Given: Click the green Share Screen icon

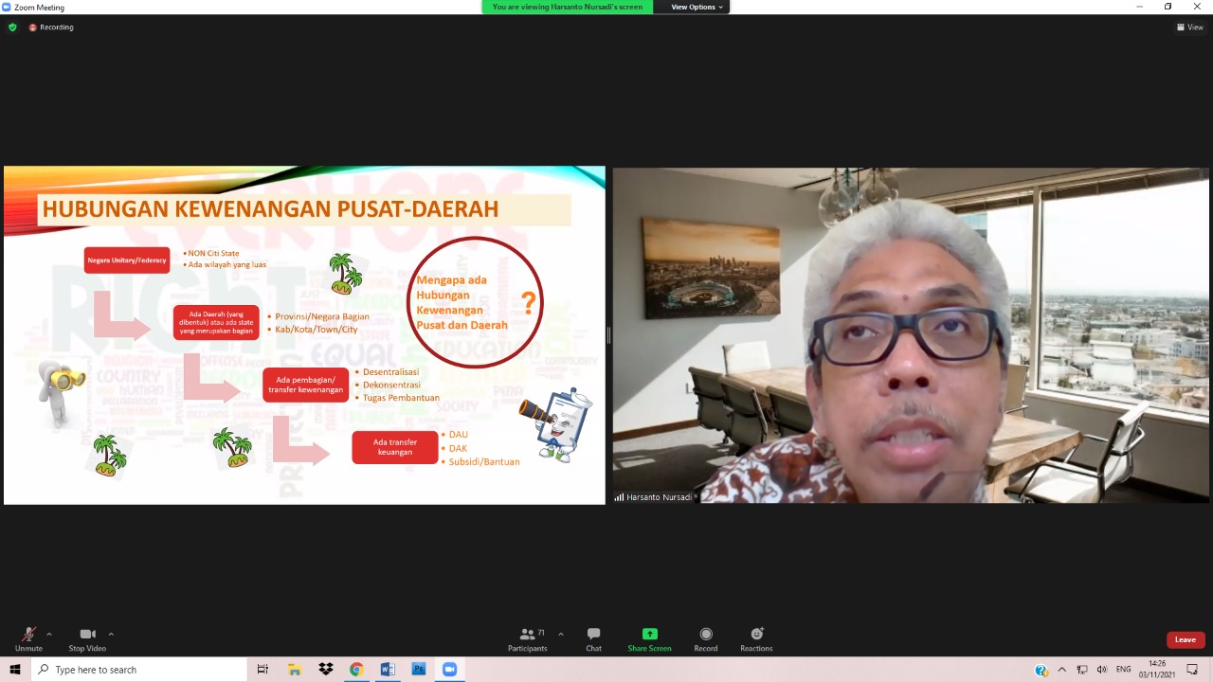Looking at the screenshot, I should [x=649, y=635].
